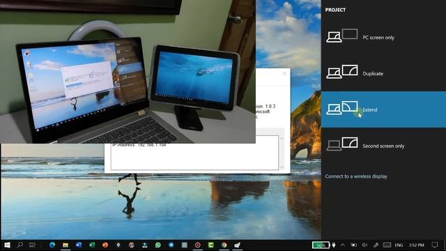The height and width of the screenshot is (251, 446).
Task: Select PC screen only projection mode
Action: click(383, 37)
